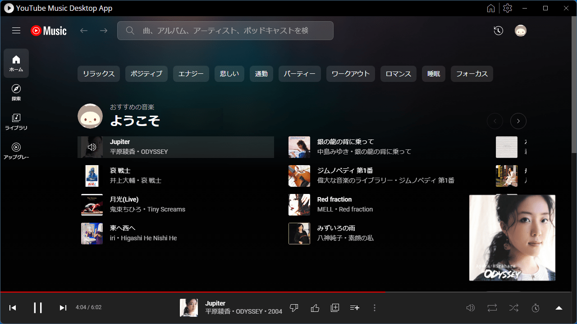Play 月光(Live) thumbnail
577x324 pixels.
click(92, 205)
